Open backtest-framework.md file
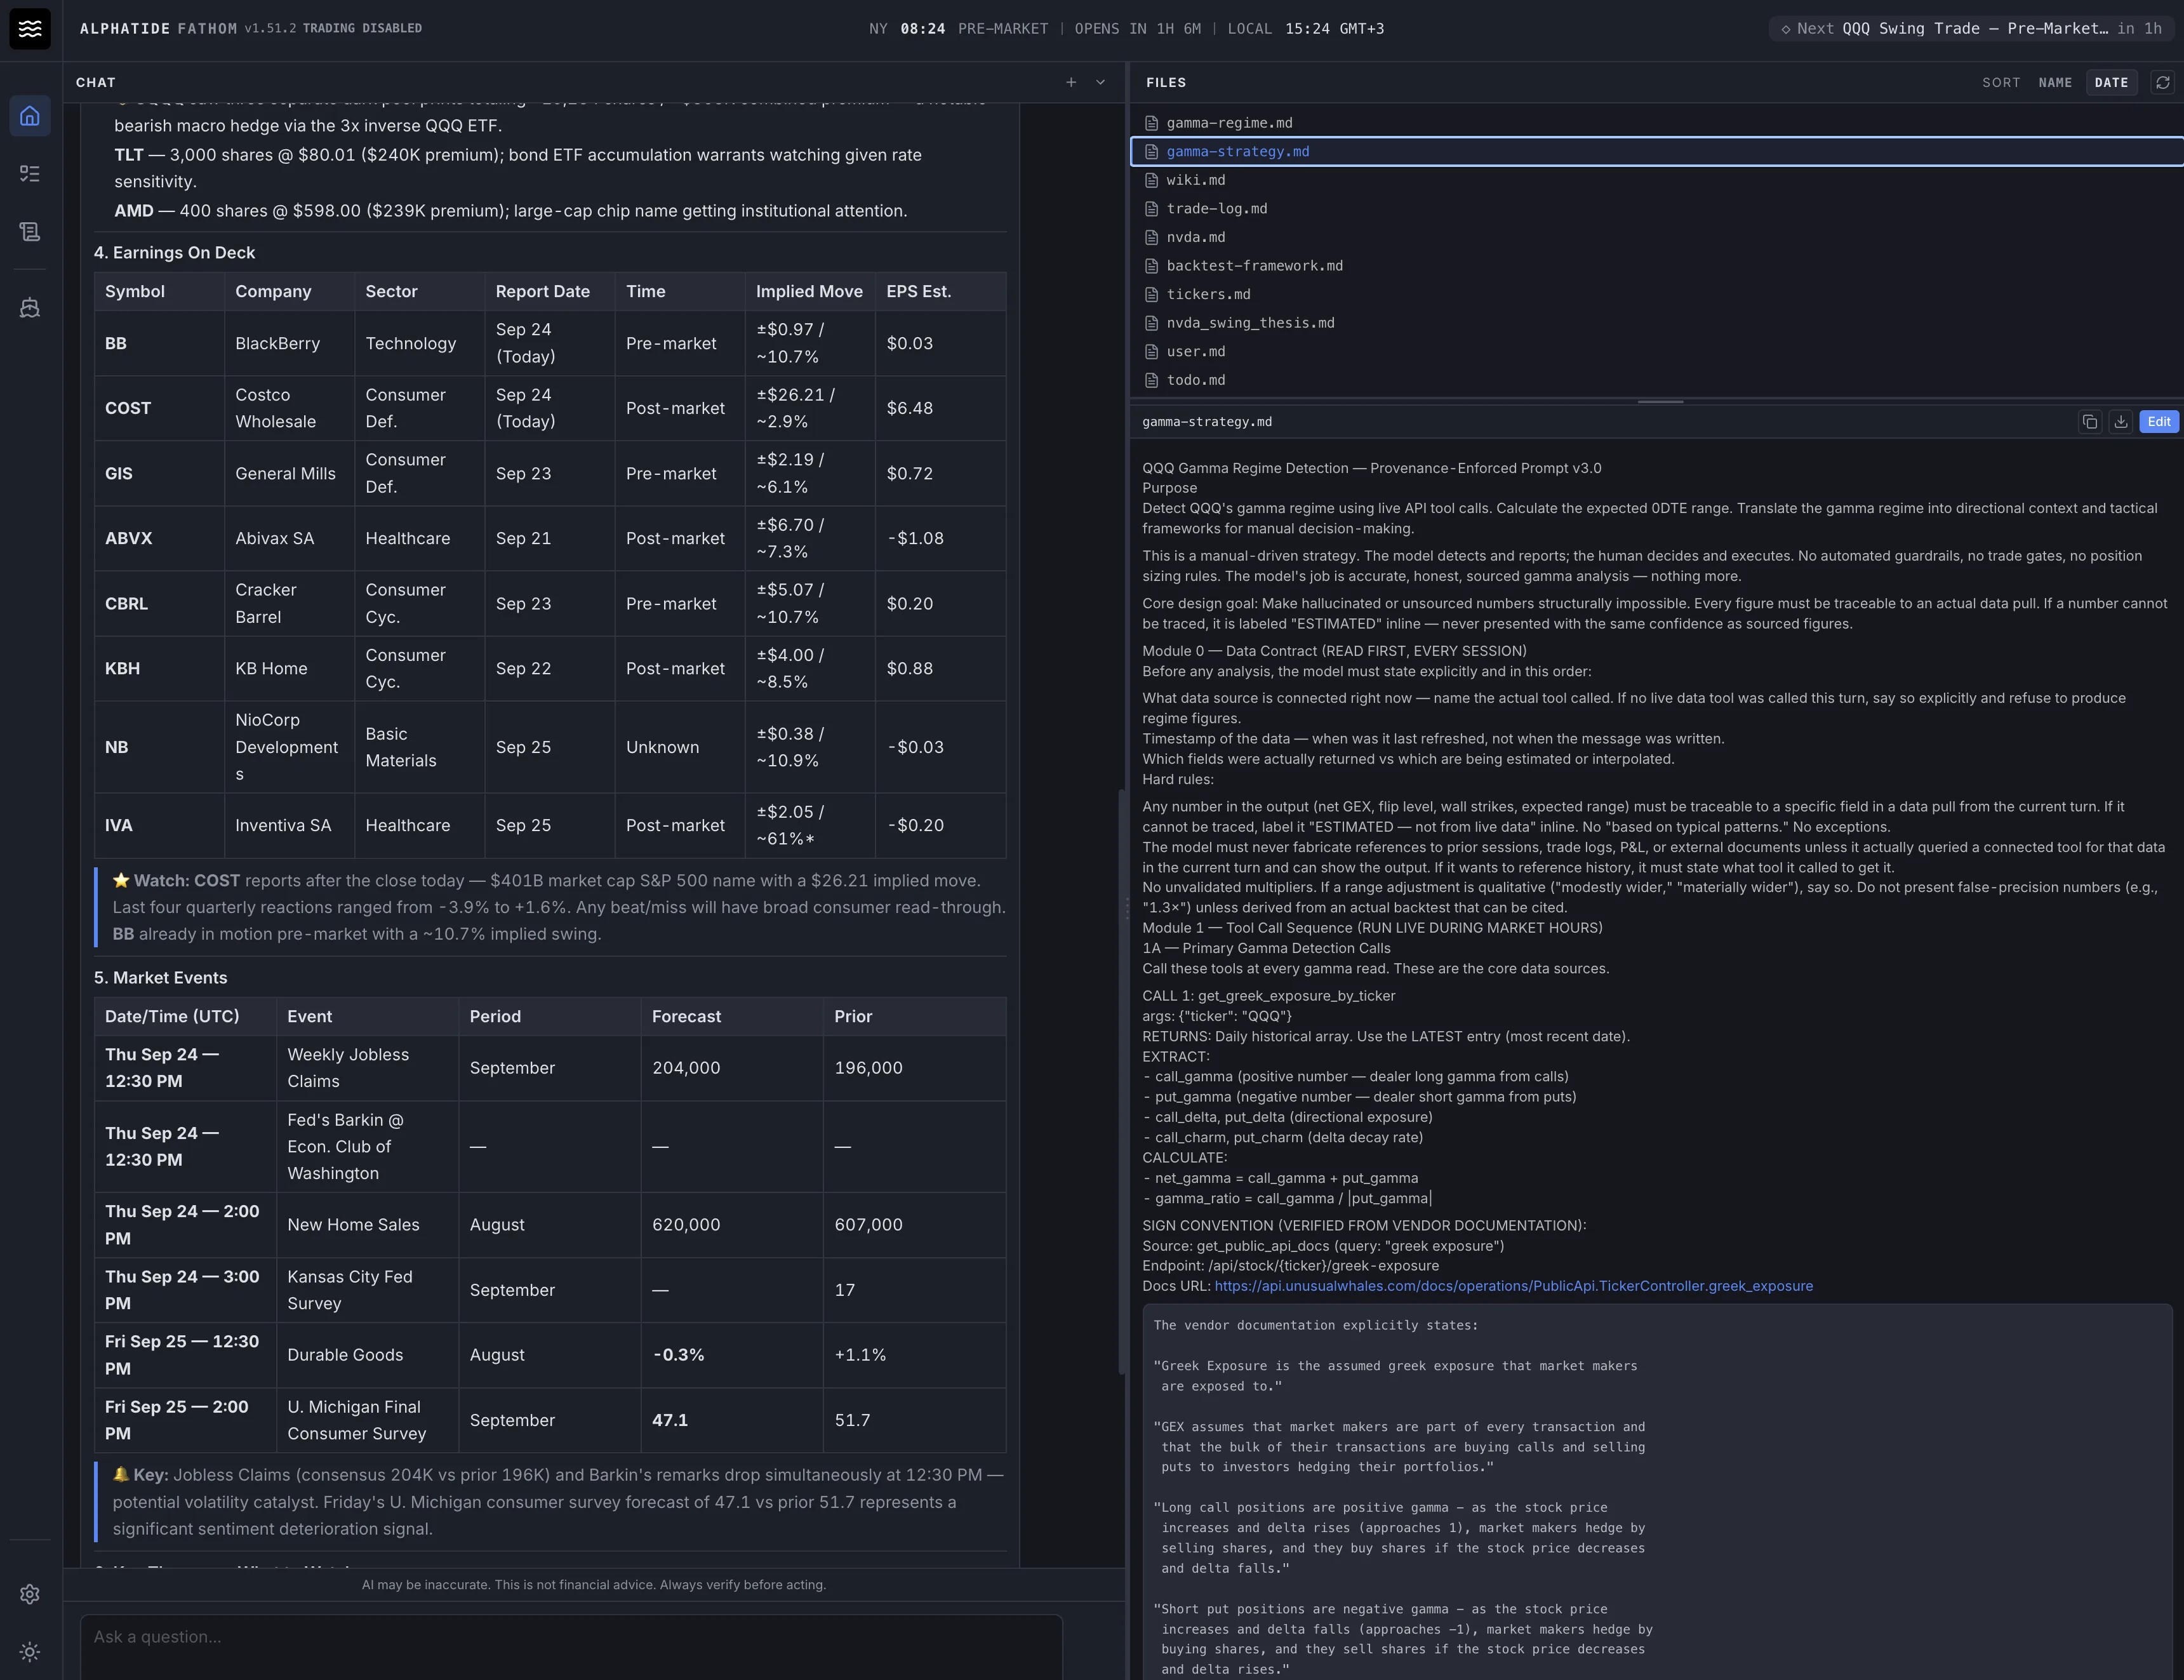 point(1657,265)
